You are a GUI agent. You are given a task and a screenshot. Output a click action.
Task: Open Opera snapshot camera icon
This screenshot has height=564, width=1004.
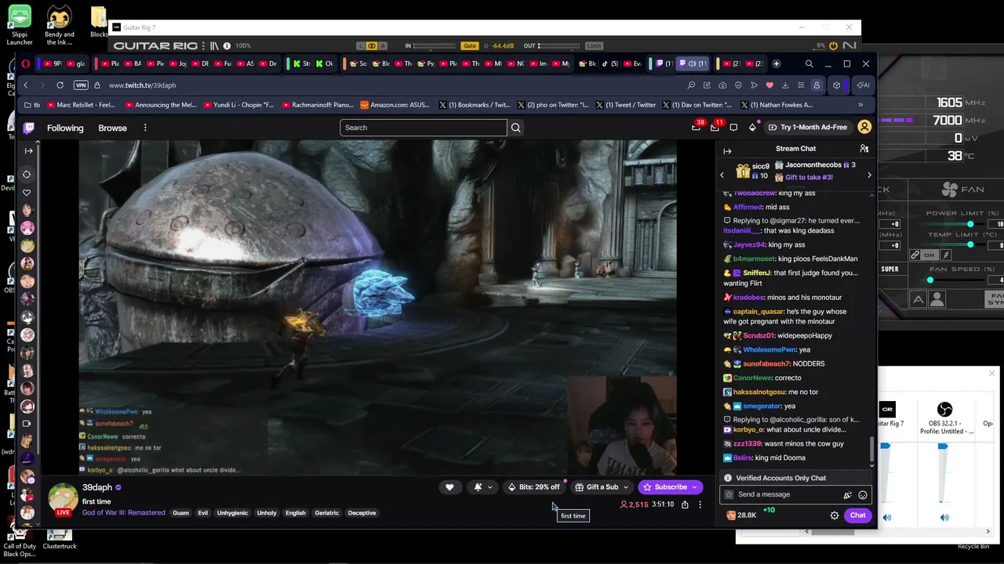click(722, 85)
